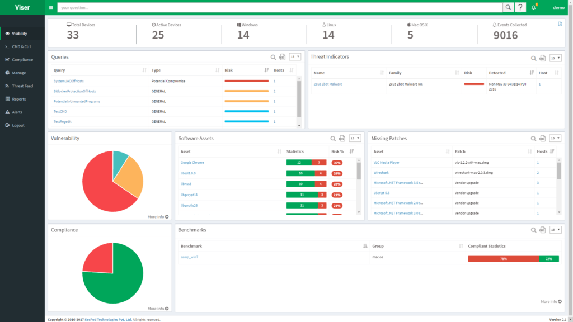
Task: Select the CMD & Ctrl sidebar item
Action: pyautogui.click(x=22, y=46)
